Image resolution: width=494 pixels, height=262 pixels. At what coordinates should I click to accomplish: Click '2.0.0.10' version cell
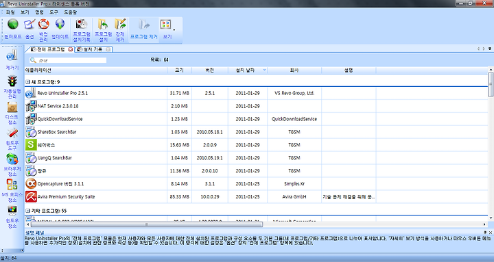coord(209,170)
